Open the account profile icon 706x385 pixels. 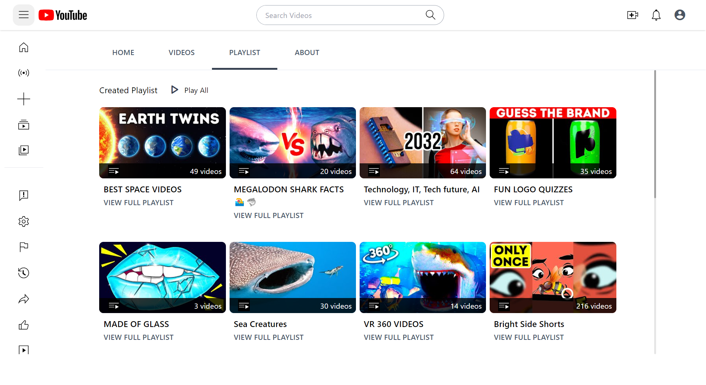[680, 15]
